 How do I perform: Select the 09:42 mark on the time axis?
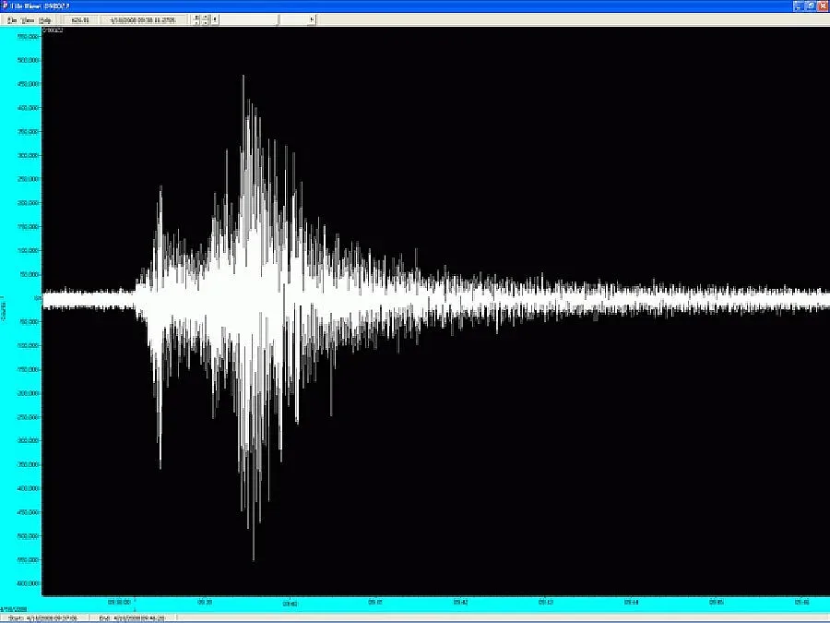coord(460,602)
